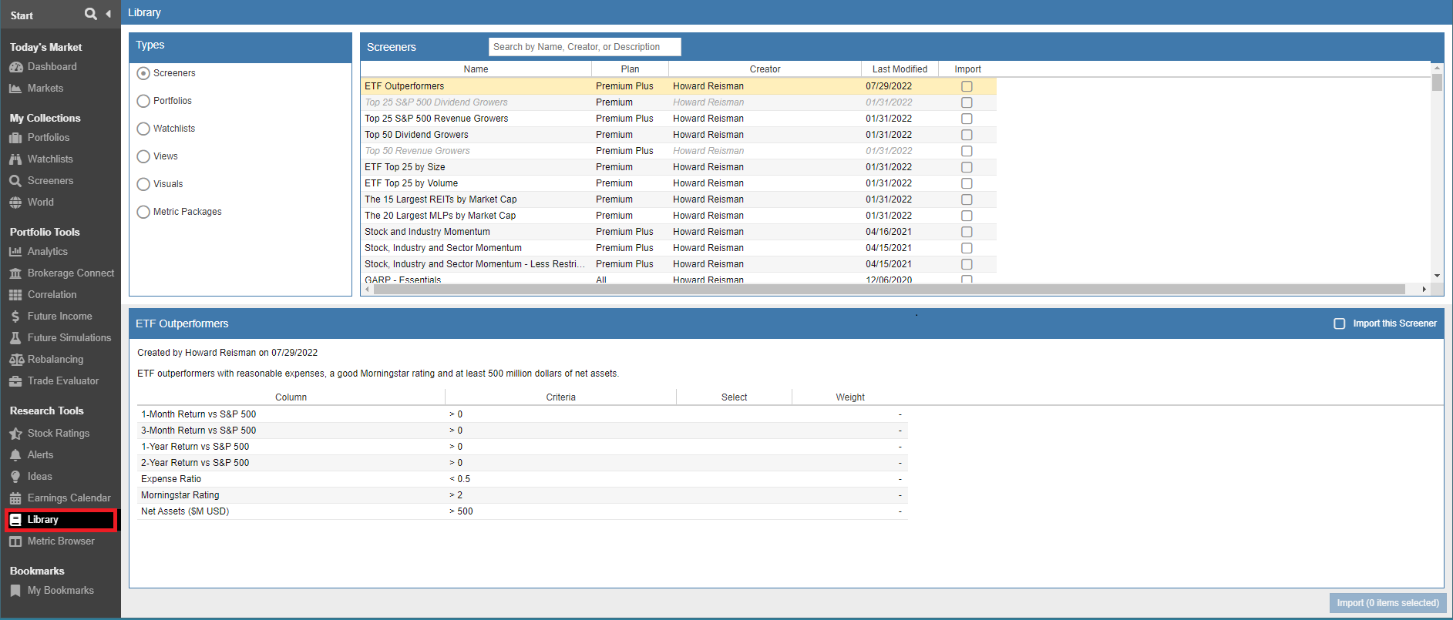Screen dimensions: 1453x620
Task: Open the Dashboard menu item
Action: 52,67
